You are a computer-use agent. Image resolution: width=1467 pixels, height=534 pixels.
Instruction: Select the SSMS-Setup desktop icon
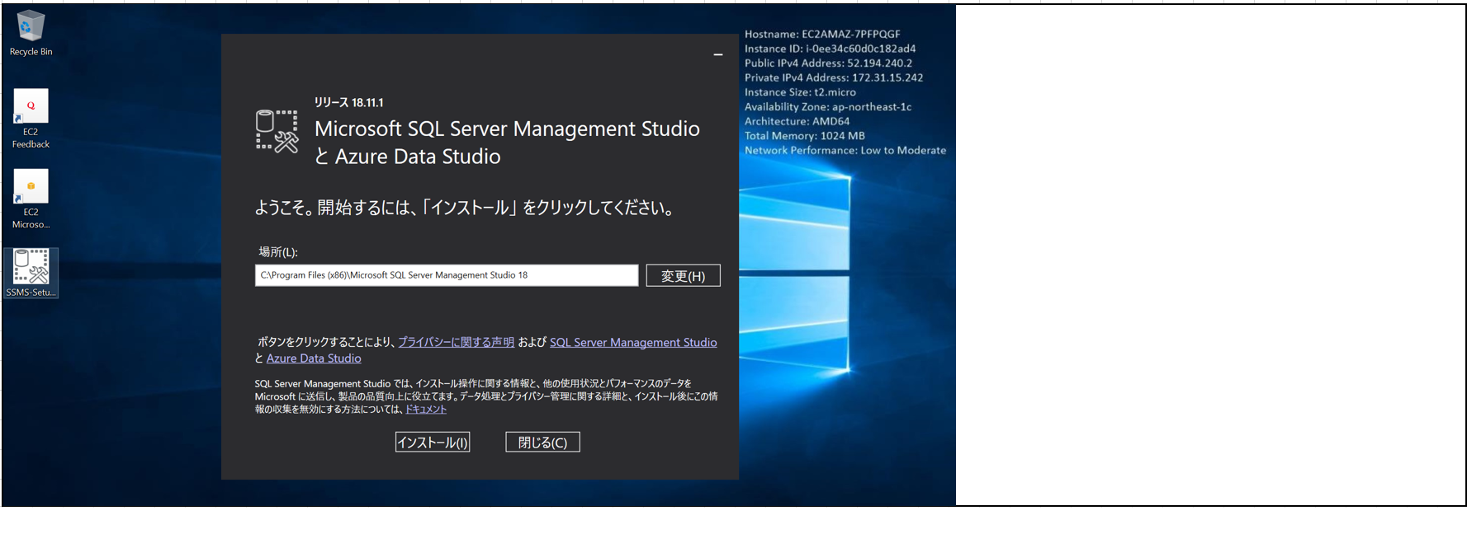[31, 273]
